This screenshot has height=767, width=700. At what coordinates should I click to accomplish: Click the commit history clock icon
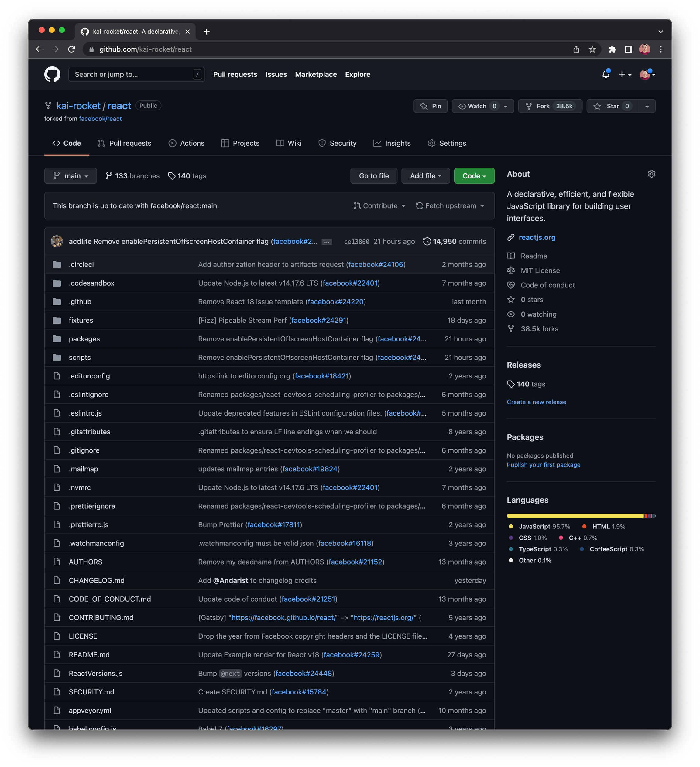point(427,241)
